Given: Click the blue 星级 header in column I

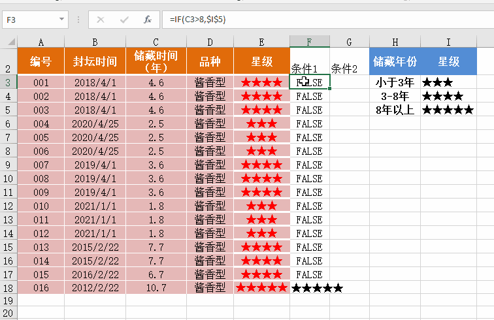Looking at the screenshot, I should pyautogui.click(x=448, y=61).
